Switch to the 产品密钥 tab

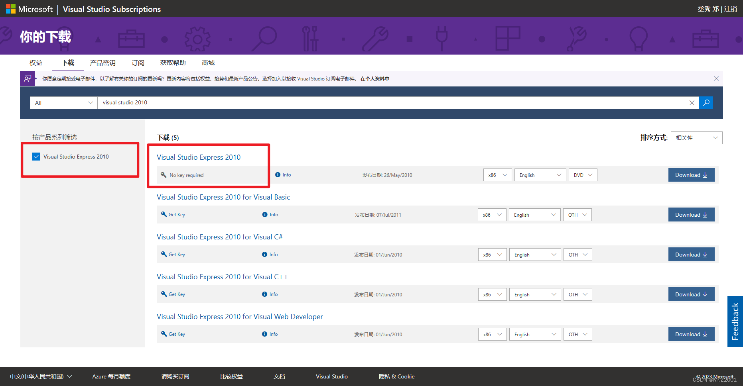(x=102, y=63)
